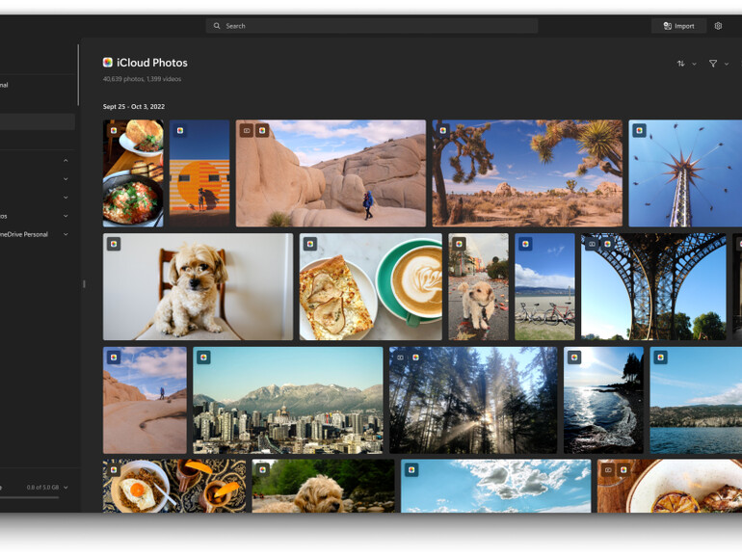Click iCloud badge on Joshua tree photo
Screen dimensions: 742x557
coord(443,131)
